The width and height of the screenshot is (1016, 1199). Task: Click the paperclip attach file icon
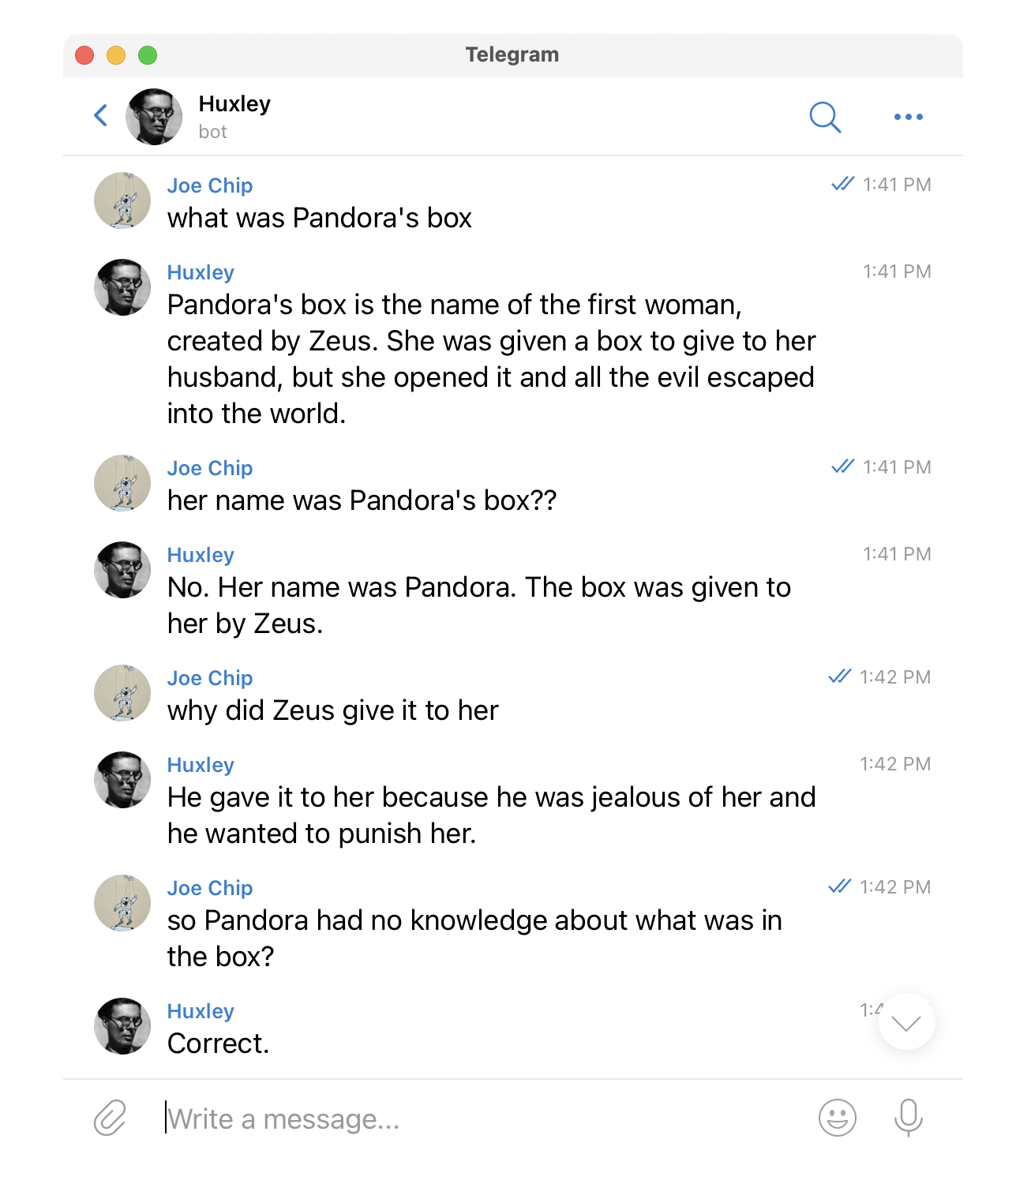(x=111, y=1118)
